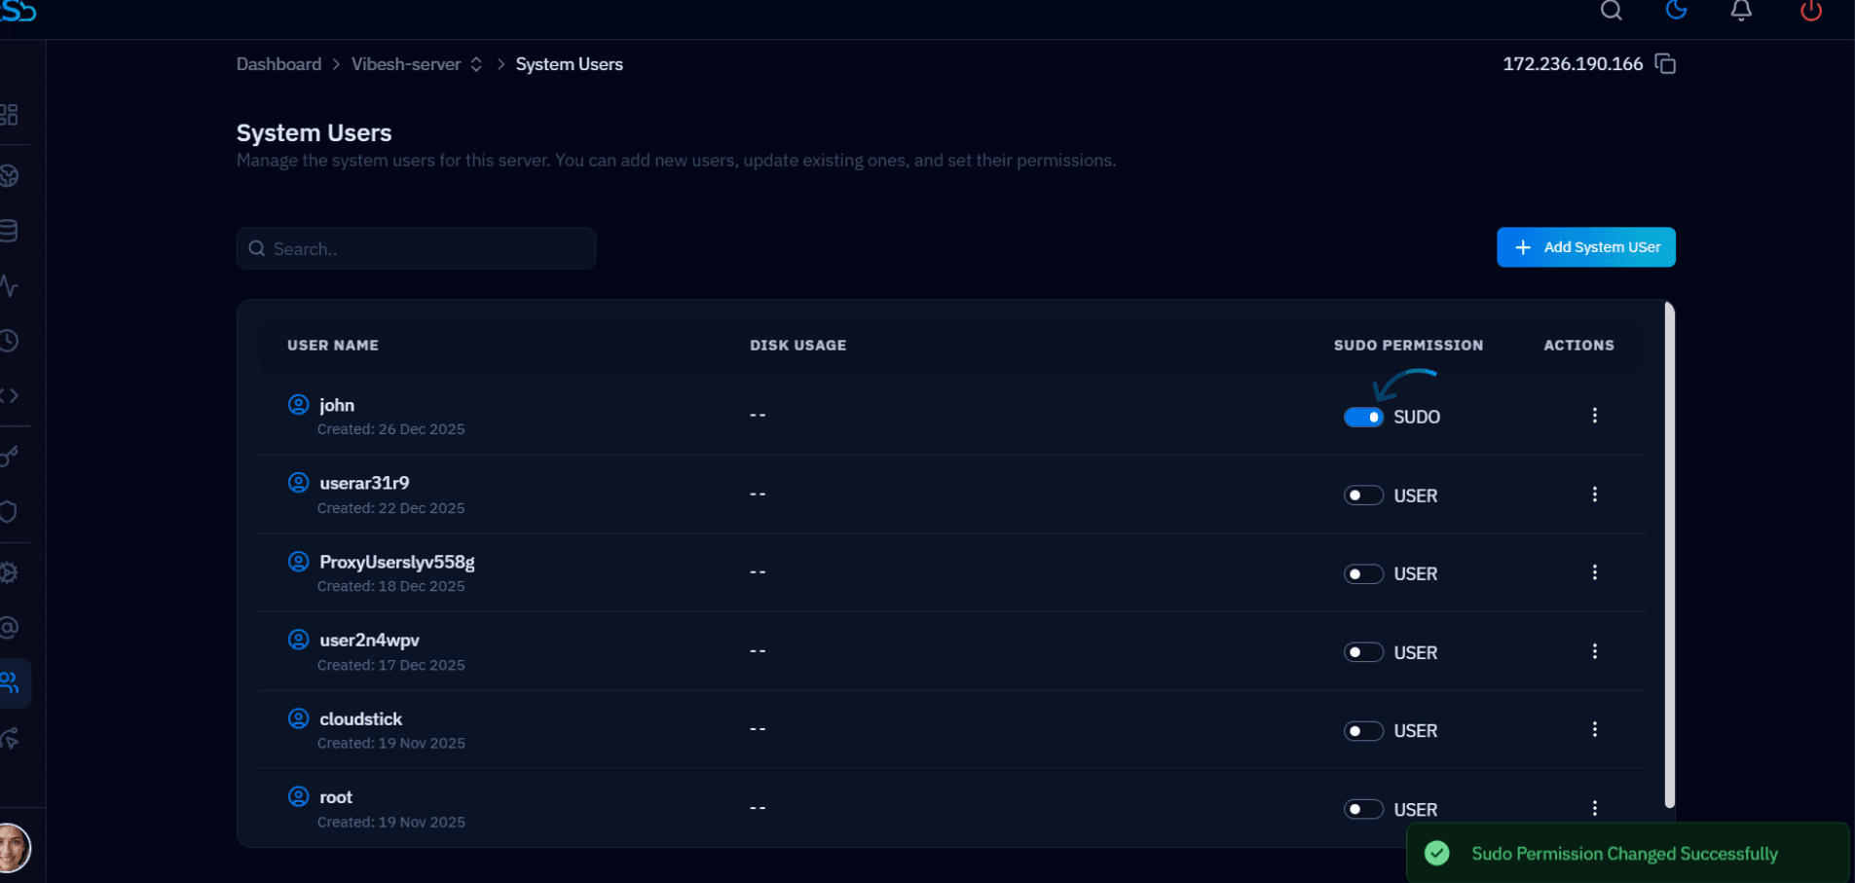
Task: Click the red power logout icon
Action: click(x=1811, y=11)
